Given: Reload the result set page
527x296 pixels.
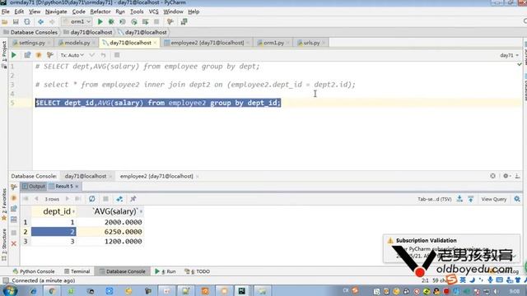Looking at the screenshot, I should [91, 199].
